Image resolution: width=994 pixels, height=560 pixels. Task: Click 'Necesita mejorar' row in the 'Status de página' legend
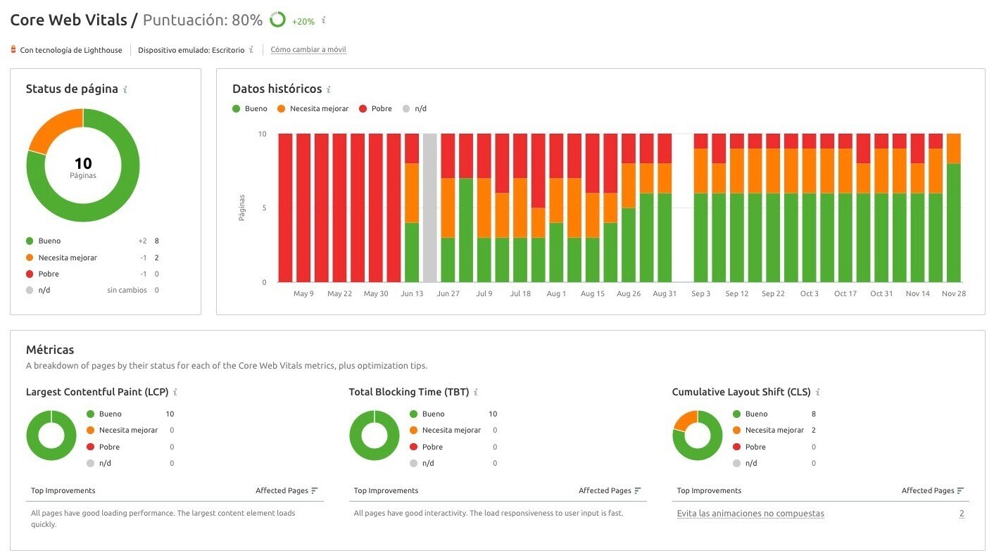click(92, 257)
